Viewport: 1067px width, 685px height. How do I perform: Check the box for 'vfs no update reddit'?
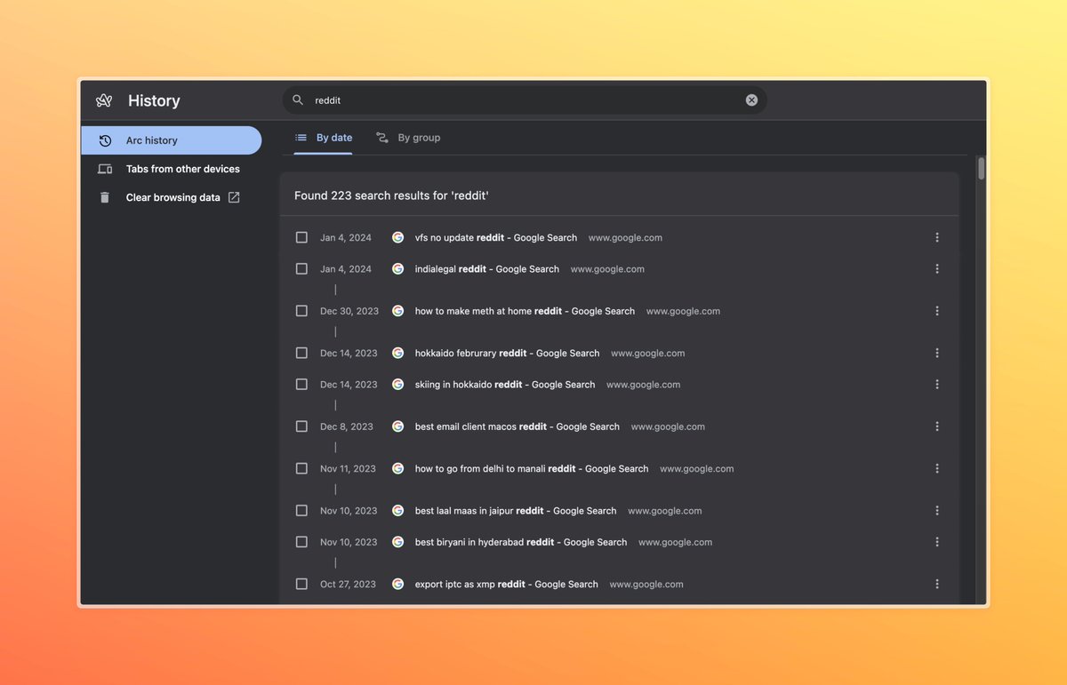[x=301, y=237]
